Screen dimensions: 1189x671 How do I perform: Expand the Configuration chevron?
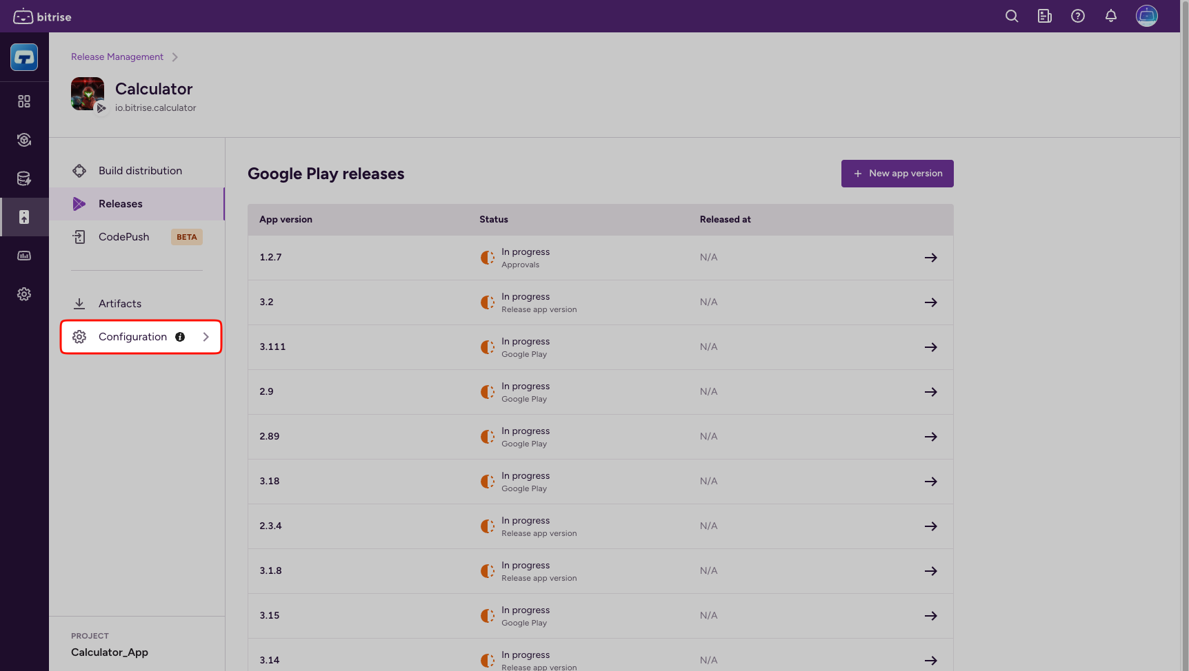pyautogui.click(x=206, y=337)
